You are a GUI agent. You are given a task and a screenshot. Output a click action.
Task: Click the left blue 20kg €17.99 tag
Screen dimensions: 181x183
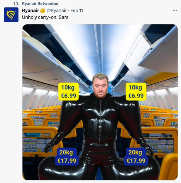coord(67,156)
